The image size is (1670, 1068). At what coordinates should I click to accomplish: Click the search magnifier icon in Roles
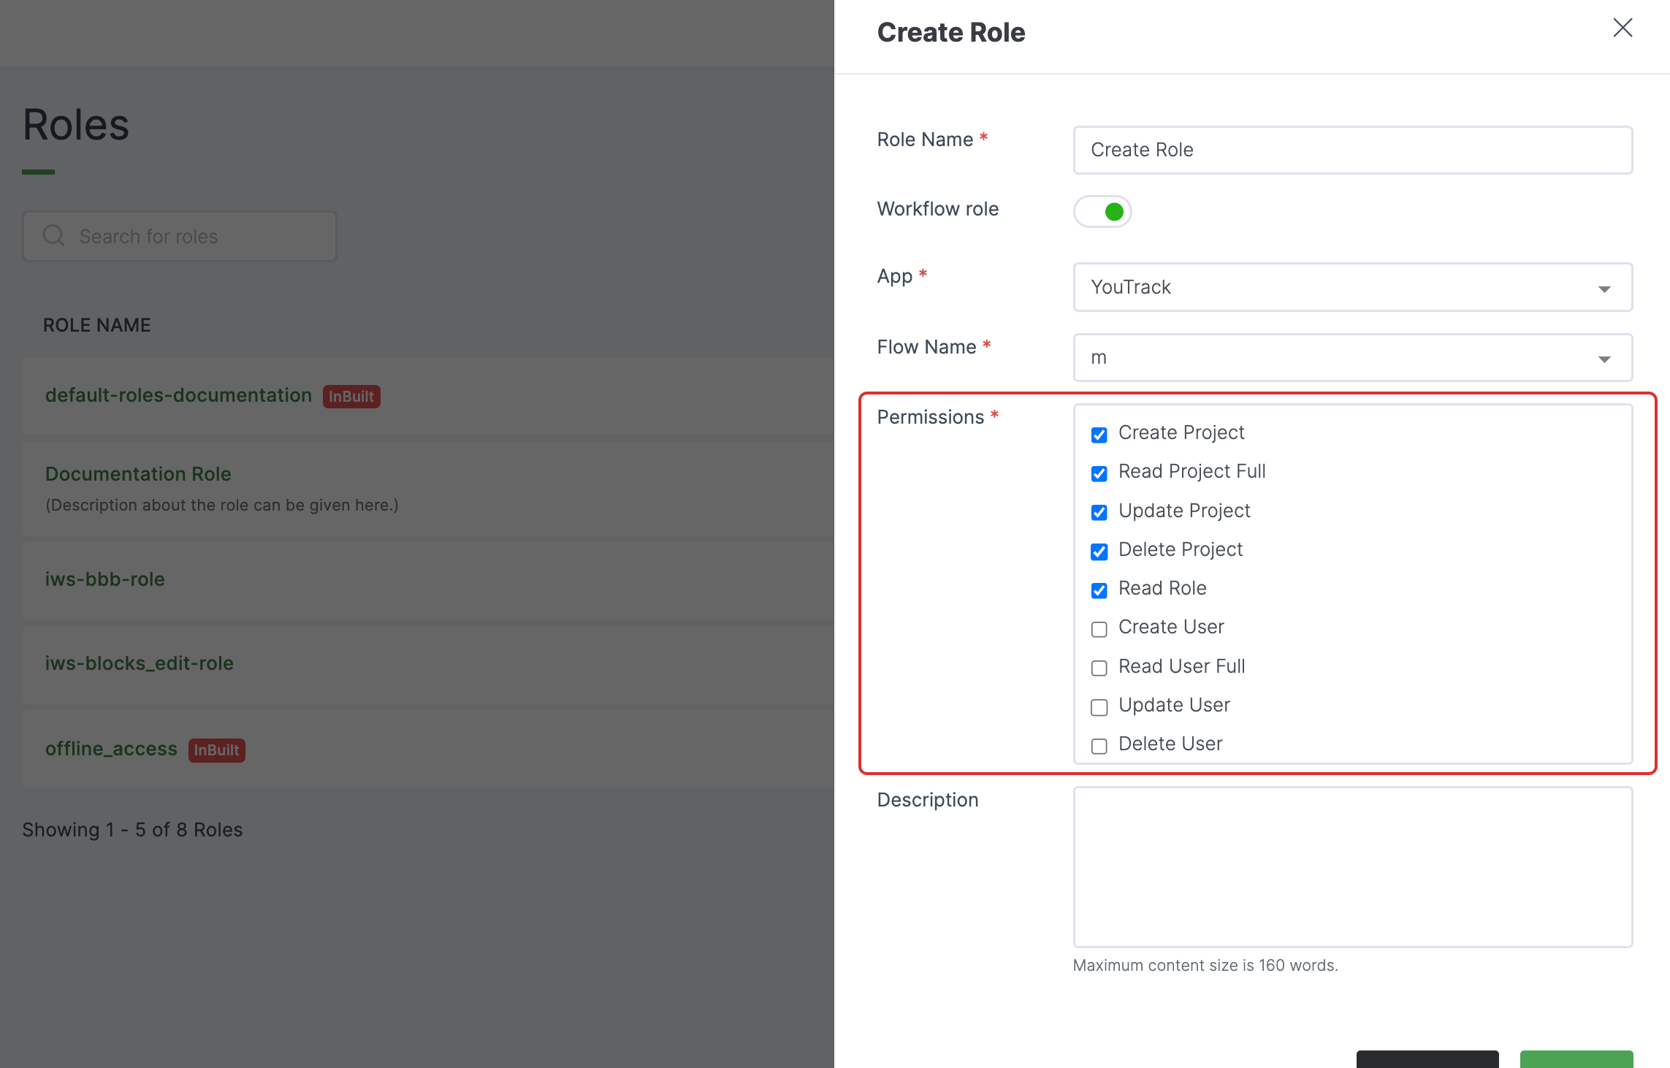point(53,235)
